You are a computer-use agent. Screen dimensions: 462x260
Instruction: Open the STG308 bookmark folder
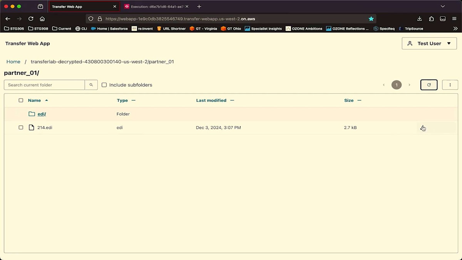point(38,29)
